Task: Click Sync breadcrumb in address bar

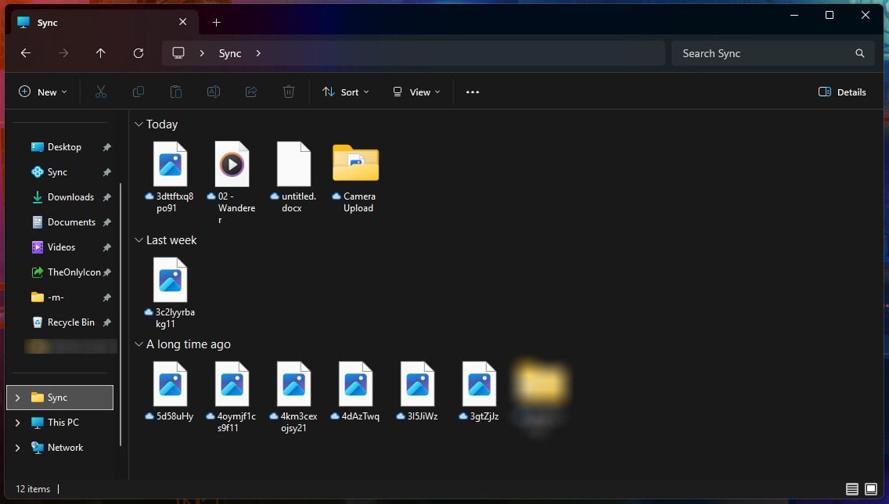Action: coord(230,53)
